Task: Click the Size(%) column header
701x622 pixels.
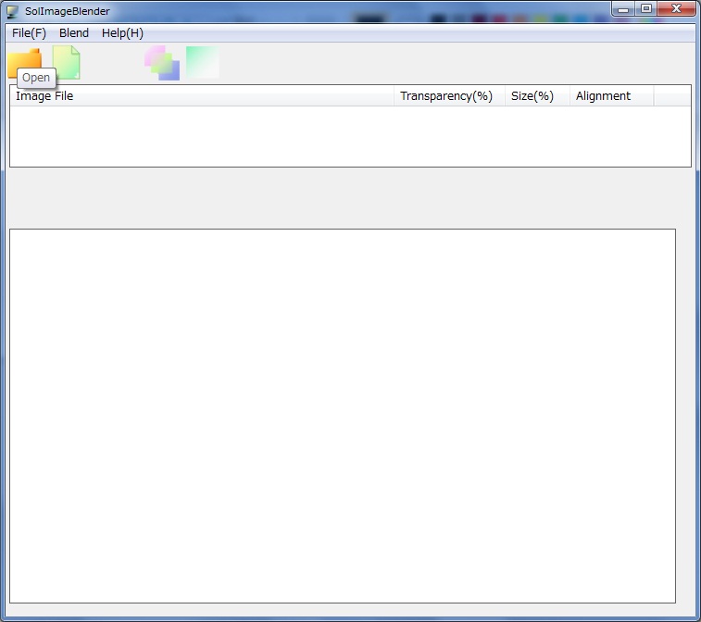Action: (x=537, y=96)
